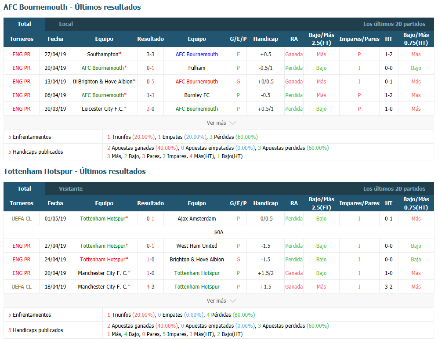Click the $0A text row

pyautogui.click(x=219, y=232)
